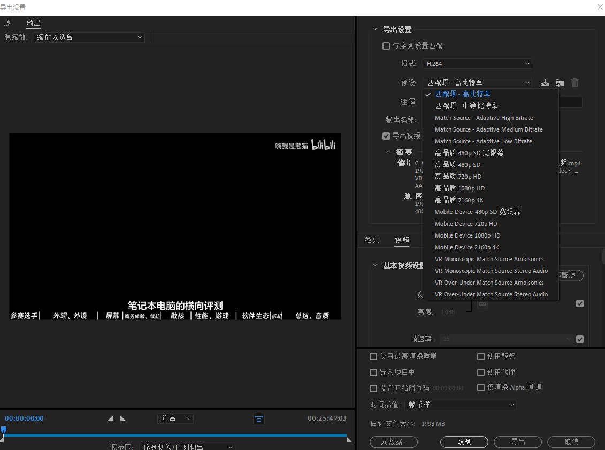Click the import preset folder icon
Image resolution: width=605 pixels, height=450 pixels.
560,83
